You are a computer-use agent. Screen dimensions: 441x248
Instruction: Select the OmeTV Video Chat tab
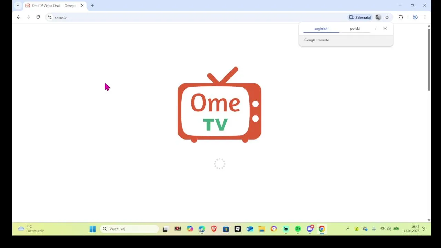point(54,6)
